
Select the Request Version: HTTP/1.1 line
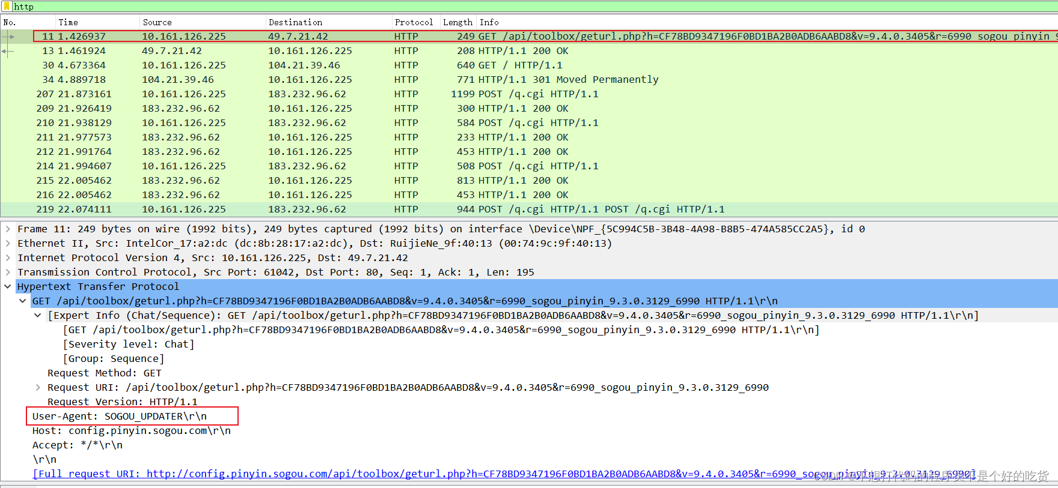pos(123,402)
